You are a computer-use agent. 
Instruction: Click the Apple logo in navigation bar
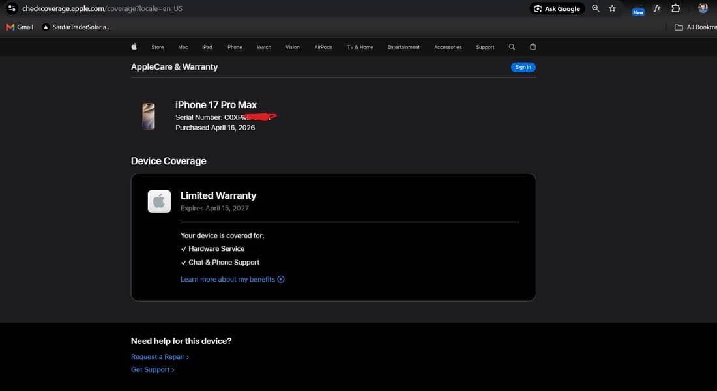click(134, 47)
